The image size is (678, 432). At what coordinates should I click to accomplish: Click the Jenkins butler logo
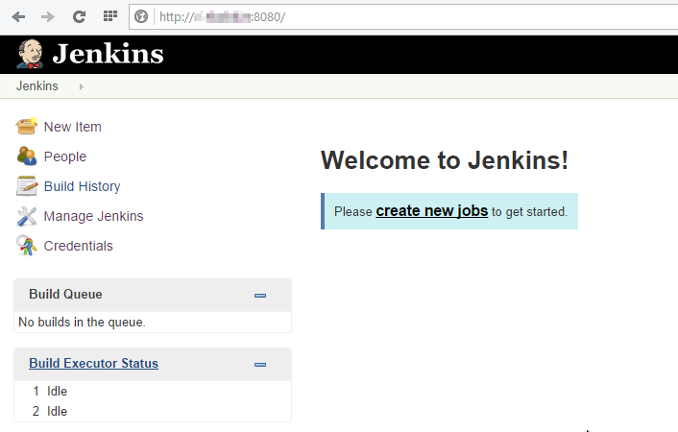pos(30,54)
